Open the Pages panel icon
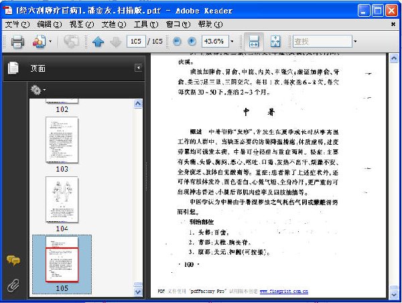The height and width of the screenshot is (303, 402). coord(13,68)
